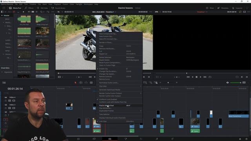Expand the Keywords smart bin
The height and width of the screenshot is (141, 251).
coord(2,72)
